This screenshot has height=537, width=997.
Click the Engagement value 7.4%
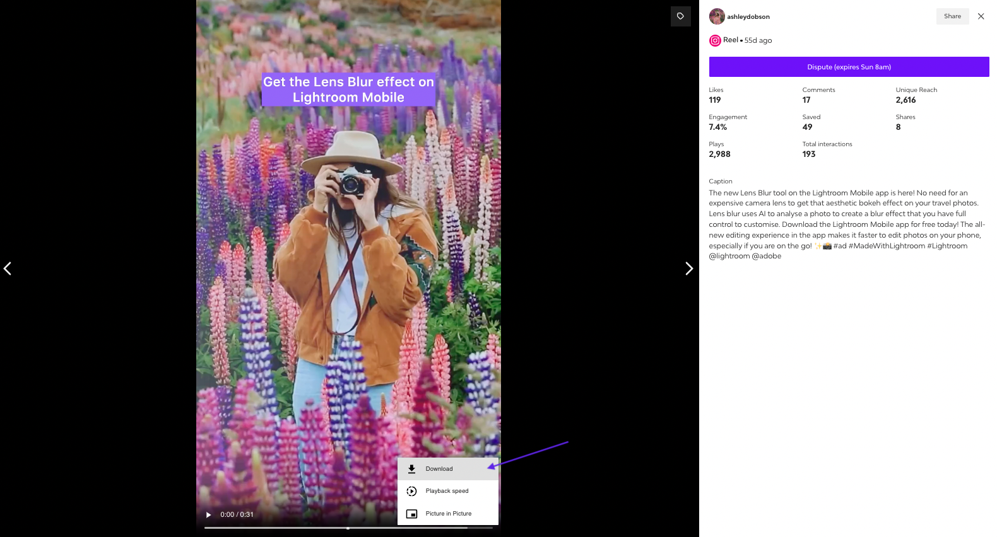pos(718,127)
